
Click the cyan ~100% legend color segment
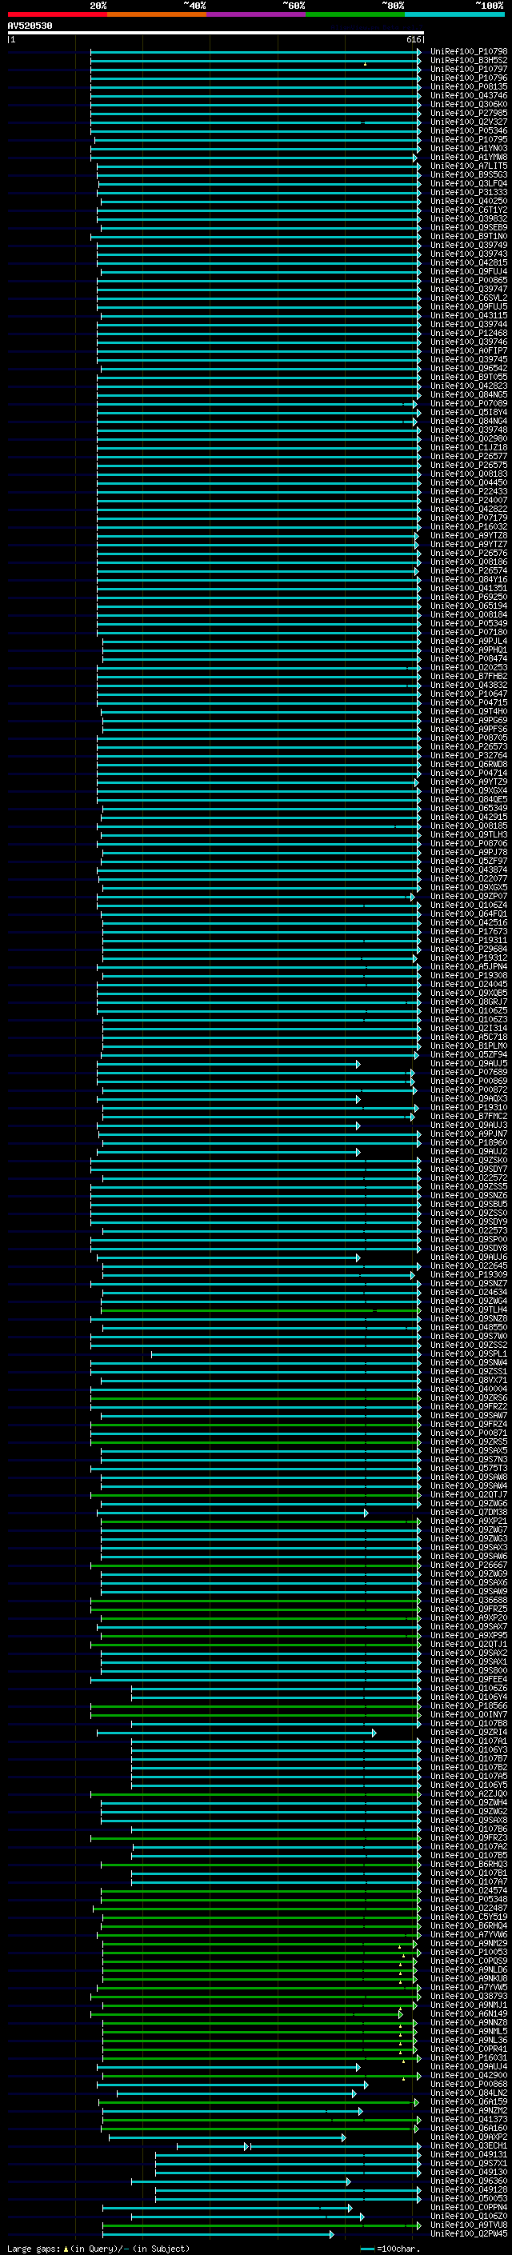pos(454,15)
